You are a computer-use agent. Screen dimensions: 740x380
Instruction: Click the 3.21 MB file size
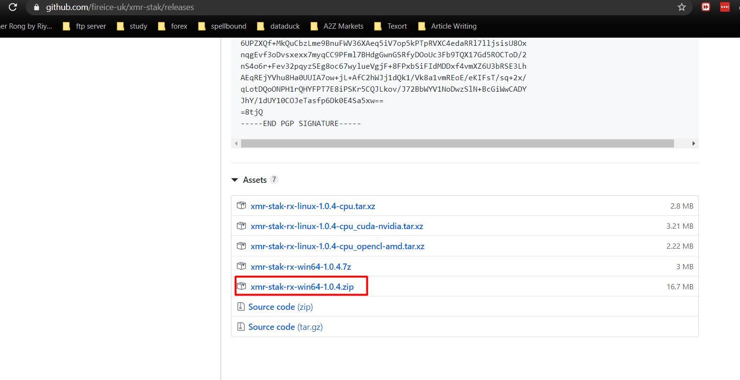pos(680,226)
